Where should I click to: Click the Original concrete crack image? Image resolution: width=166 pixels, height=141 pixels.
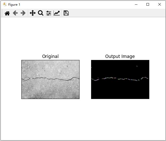click(50, 79)
